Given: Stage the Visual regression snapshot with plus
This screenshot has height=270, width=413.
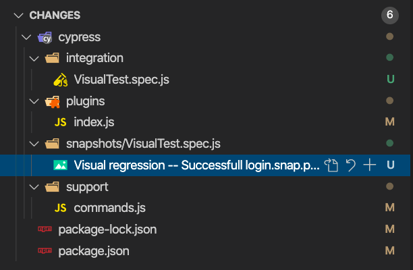Looking at the screenshot, I should click(369, 165).
